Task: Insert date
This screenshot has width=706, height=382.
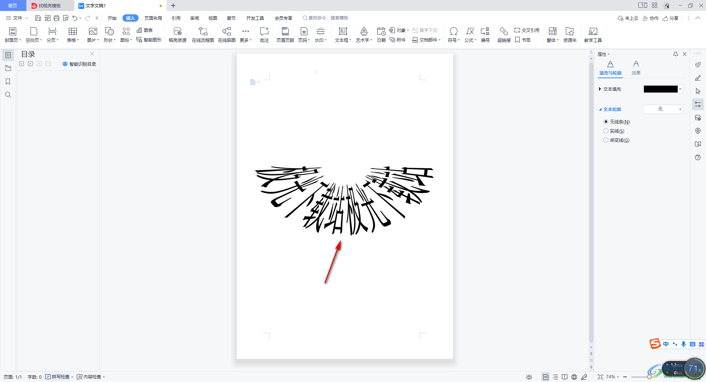Action: pyautogui.click(x=381, y=35)
